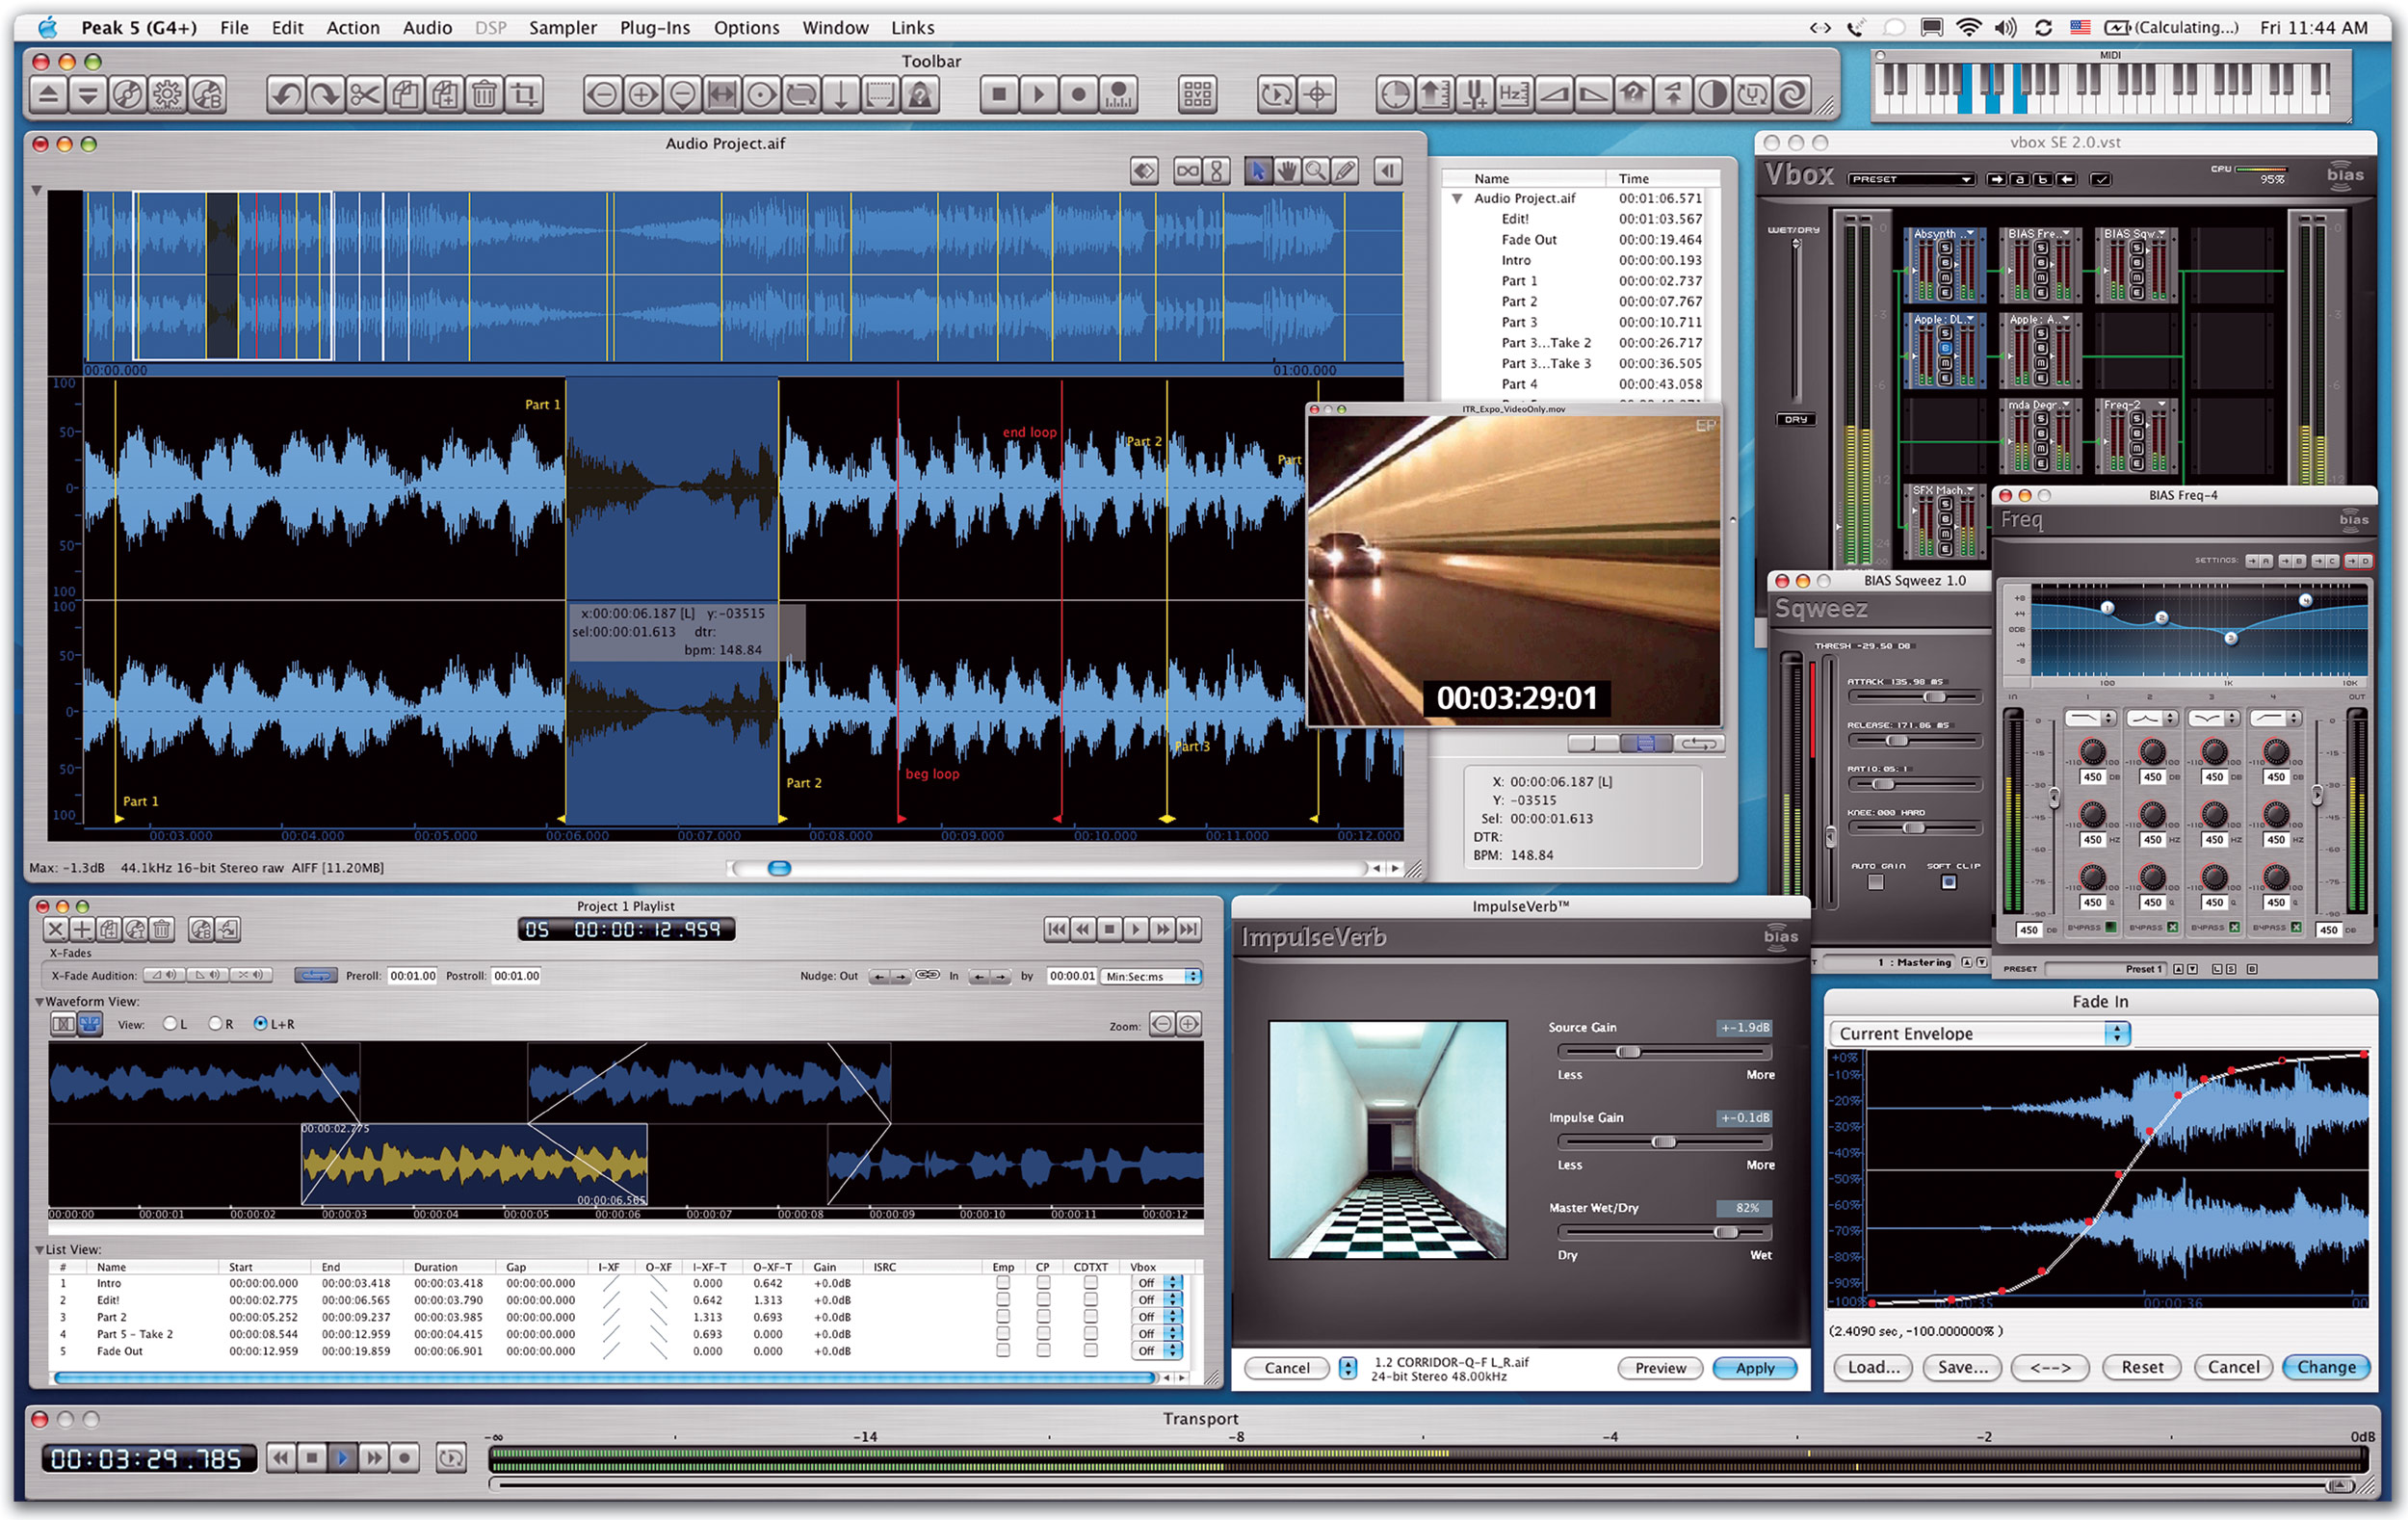
Task: Toggle the CP checkbox for the Edit! row
Action: (1043, 1300)
